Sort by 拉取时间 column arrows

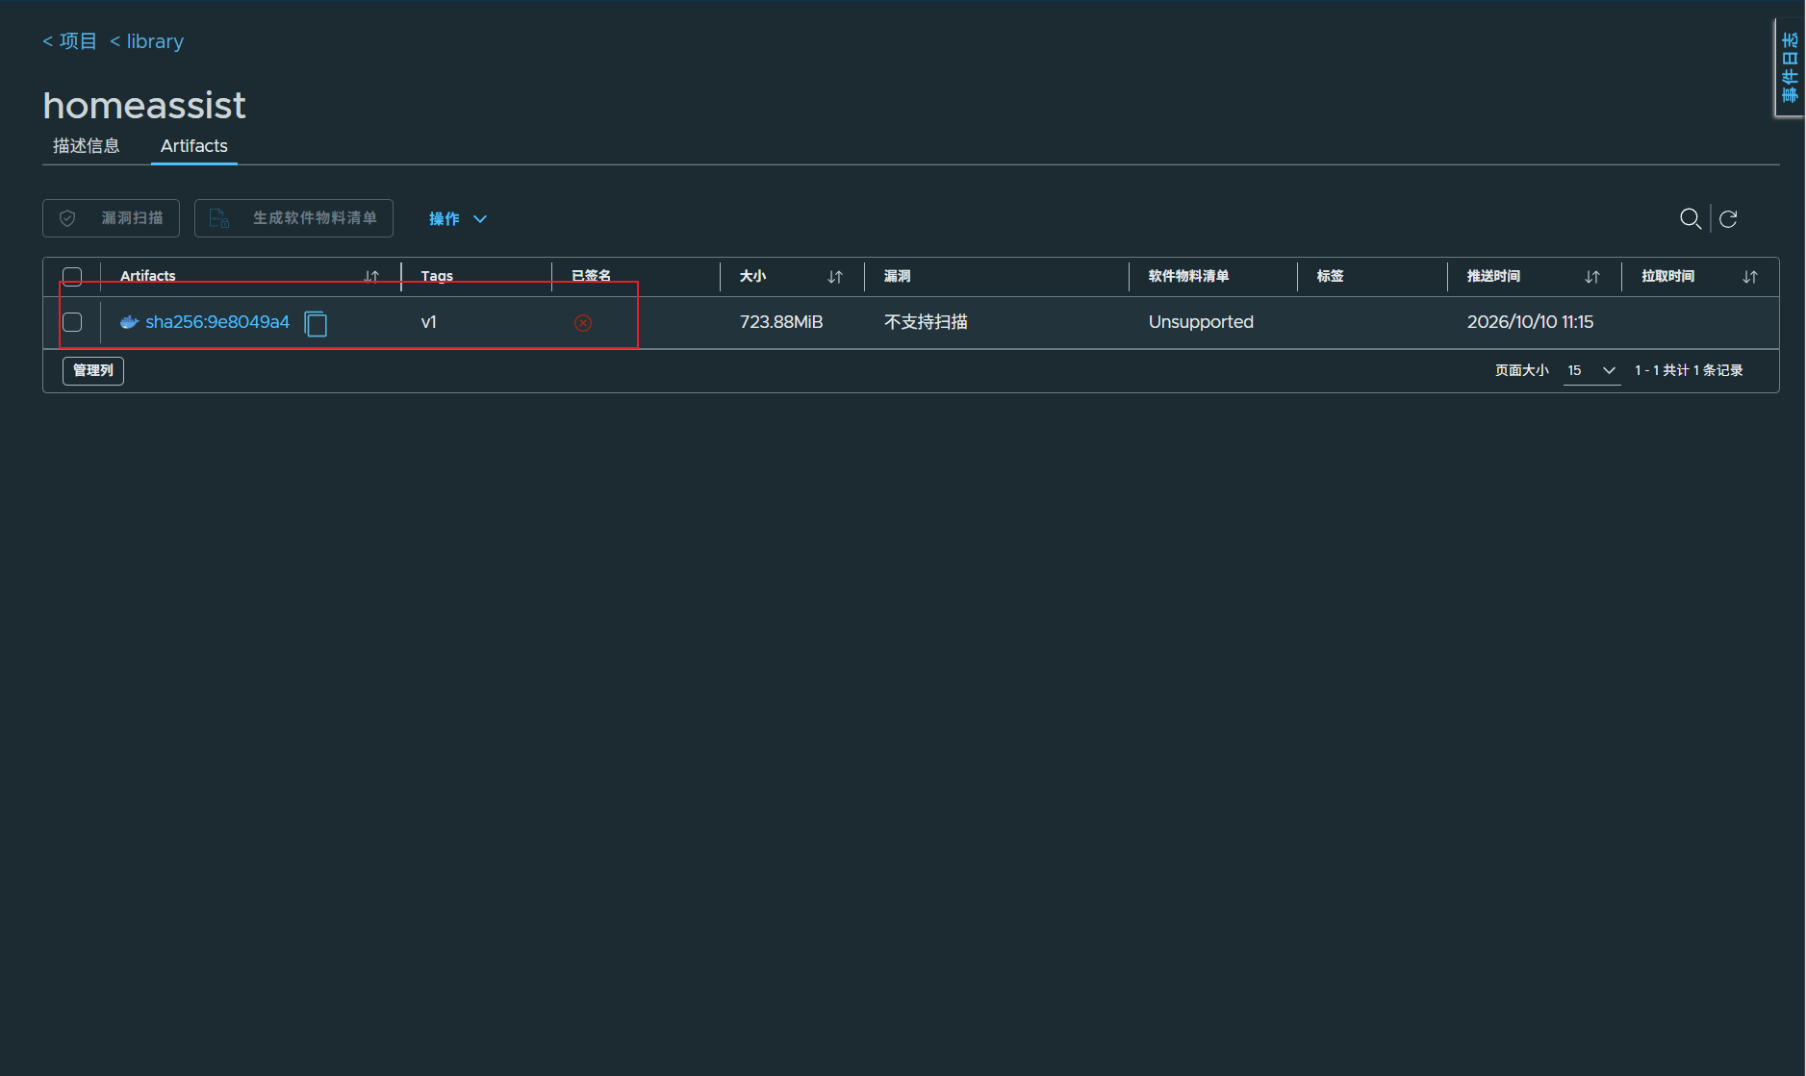[x=1750, y=277]
